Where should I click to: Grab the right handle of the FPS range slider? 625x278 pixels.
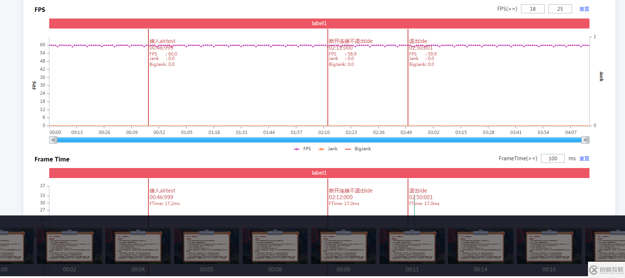coord(585,140)
